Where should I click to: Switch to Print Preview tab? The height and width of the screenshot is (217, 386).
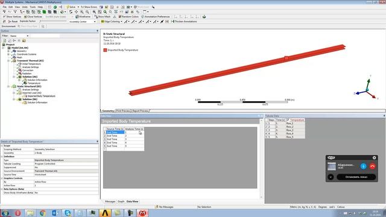tap(123, 111)
